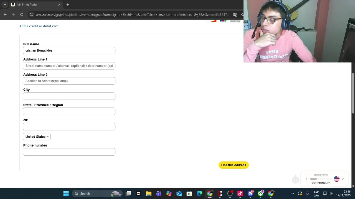
Task: Open the red K app in taskbar
Action: (220, 193)
